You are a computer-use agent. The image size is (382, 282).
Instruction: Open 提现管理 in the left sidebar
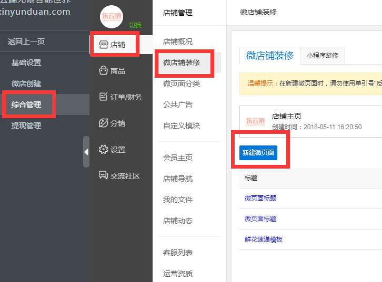(26, 126)
